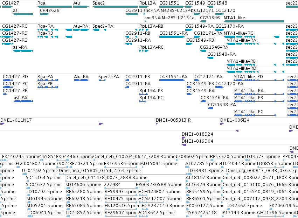Open the RpL13A-RC transcript label

click(x=151, y=47)
